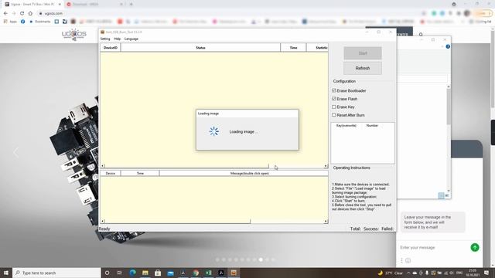Open the Mail app from the taskbar

170,273
